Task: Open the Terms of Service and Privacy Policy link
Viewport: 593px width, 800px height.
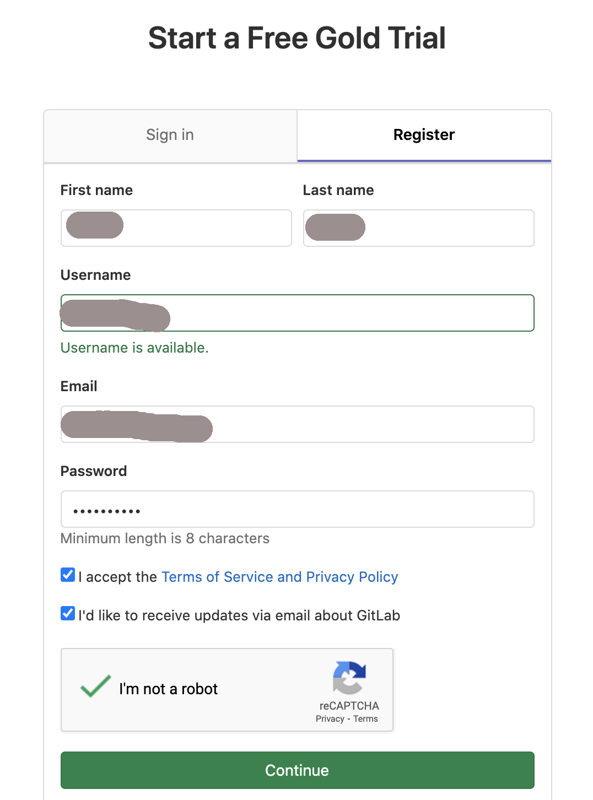Action: 280,577
